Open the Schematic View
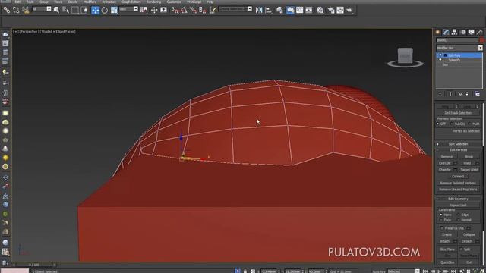The width and height of the screenshot is (486, 273). 309,10
